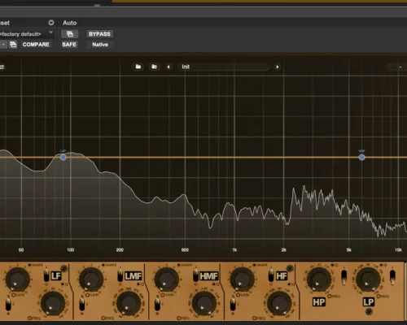
Task: Click the LF FREQ label ring
Action: [29, 318]
